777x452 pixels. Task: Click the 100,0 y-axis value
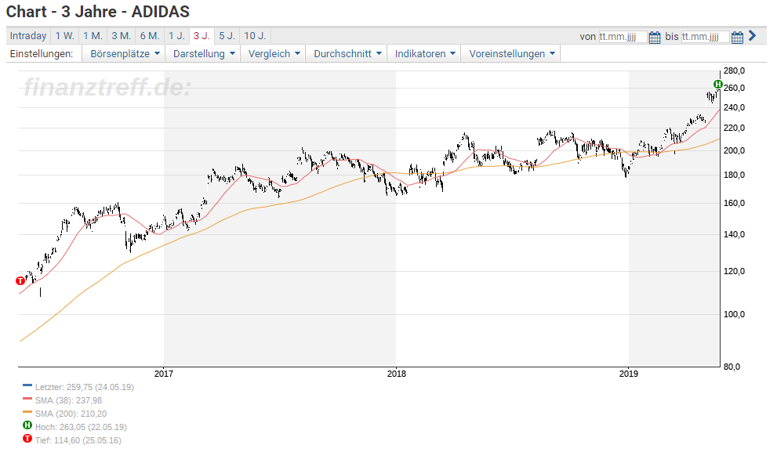(734, 314)
